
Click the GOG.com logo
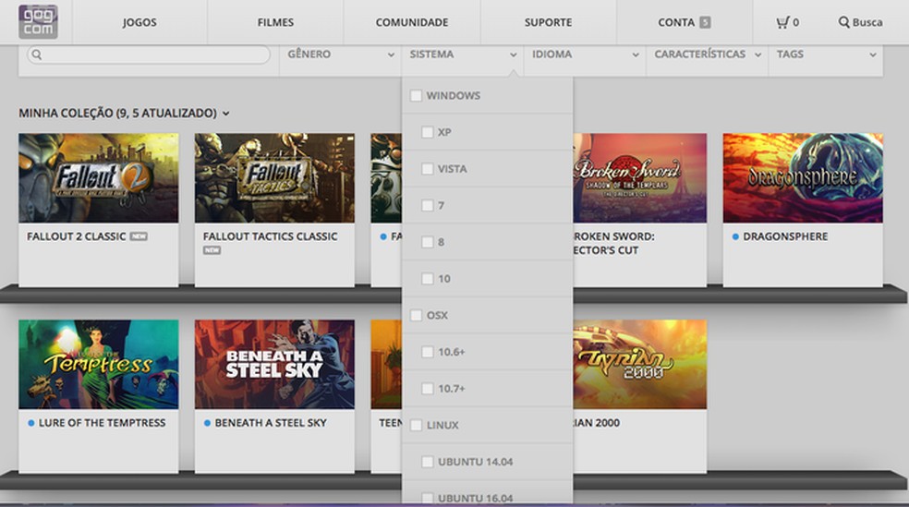[x=38, y=22]
